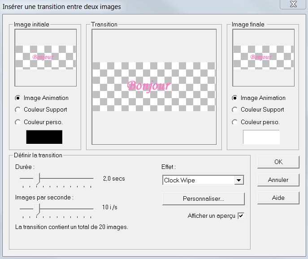The width and height of the screenshot is (308, 259).
Task: Click the Personnaliser... button
Action: (x=203, y=199)
